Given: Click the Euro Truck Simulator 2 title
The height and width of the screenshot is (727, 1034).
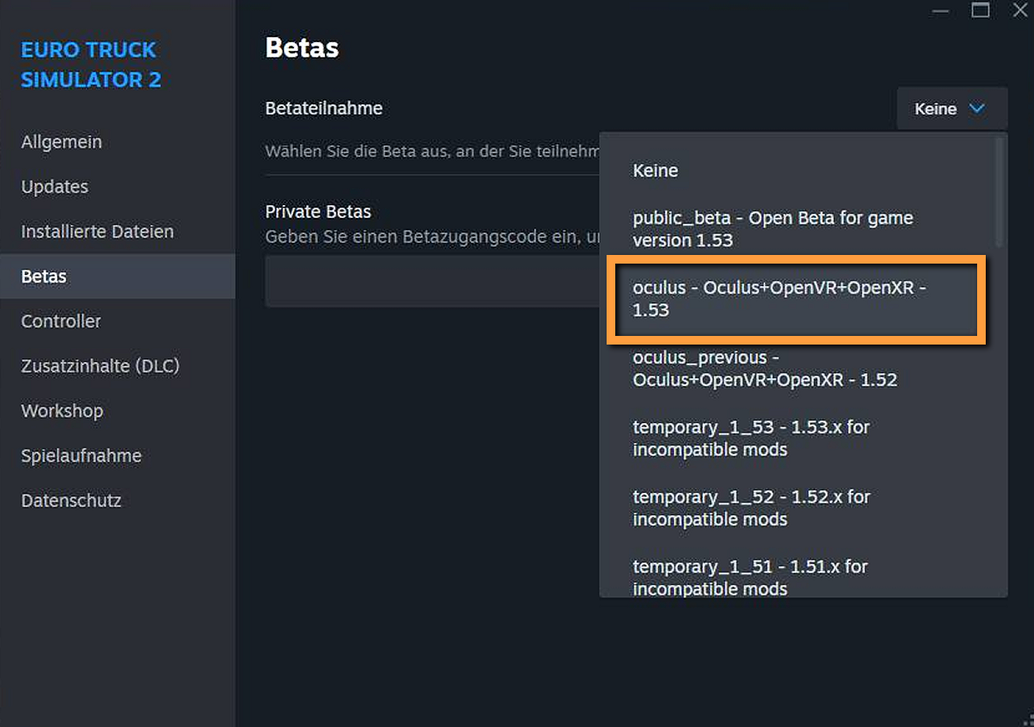Looking at the screenshot, I should click(x=91, y=65).
